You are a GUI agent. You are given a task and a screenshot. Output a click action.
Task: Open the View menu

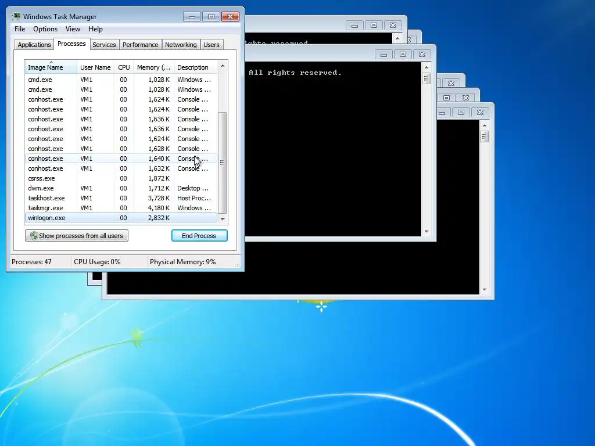73,29
